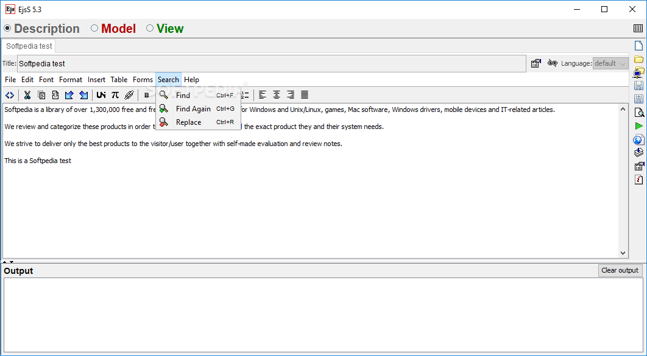The height and width of the screenshot is (356, 647).
Task: Select the Softpedia test tab
Action: click(x=29, y=46)
